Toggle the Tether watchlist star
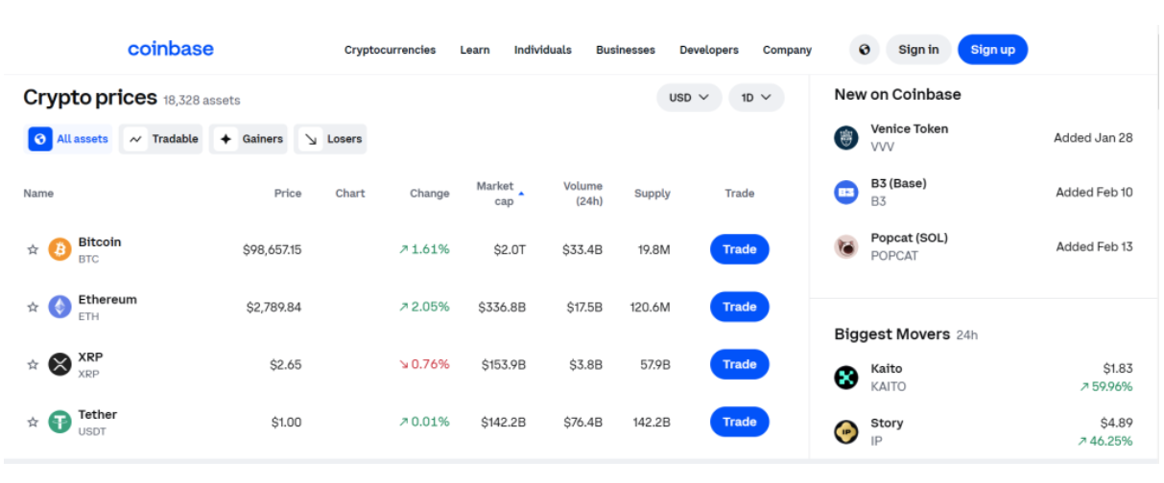 pyautogui.click(x=33, y=422)
